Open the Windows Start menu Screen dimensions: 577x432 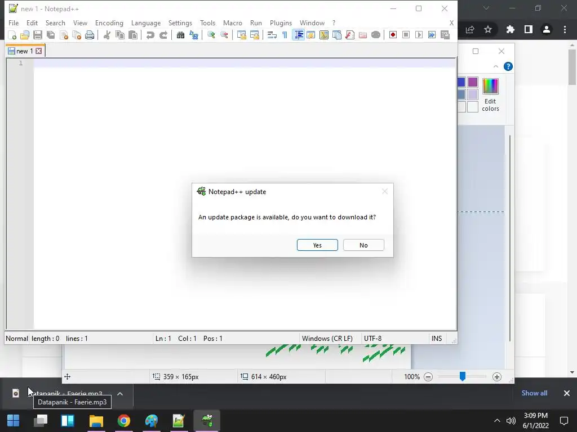[x=14, y=421]
